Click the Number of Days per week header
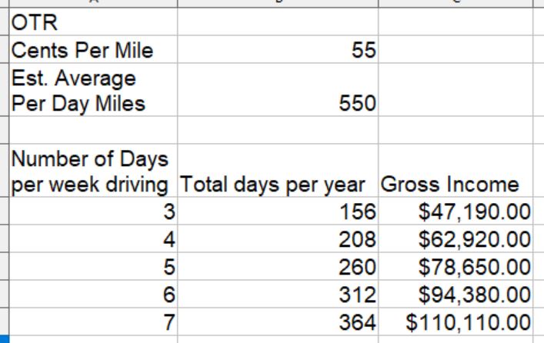The image size is (544, 343). click(x=92, y=172)
